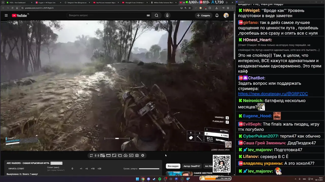
Task: Click username hWeigel in chat
Action: tap(252, 11)
